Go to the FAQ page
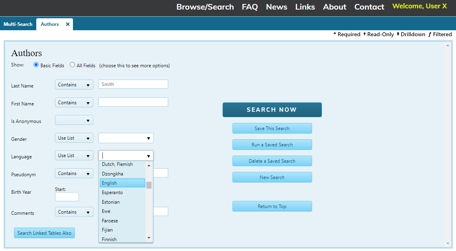Viewport: 456px width, 251px height. [250, 7]
